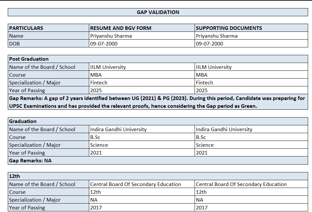Click the 2017 year cell under Supporting Documents
This screenshot has width=312, height=212.
pos(251,207)
